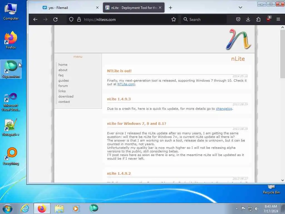The image size is (285, 214).
Task: Open Windows Media Player from taskbar
Action: [x=76, y=208]
